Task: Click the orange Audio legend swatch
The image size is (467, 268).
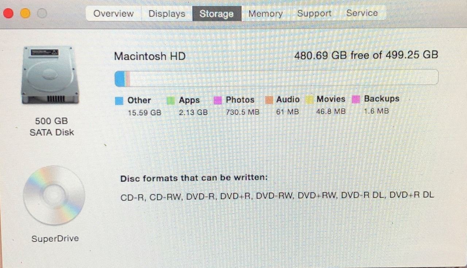Action: [269, 100]
